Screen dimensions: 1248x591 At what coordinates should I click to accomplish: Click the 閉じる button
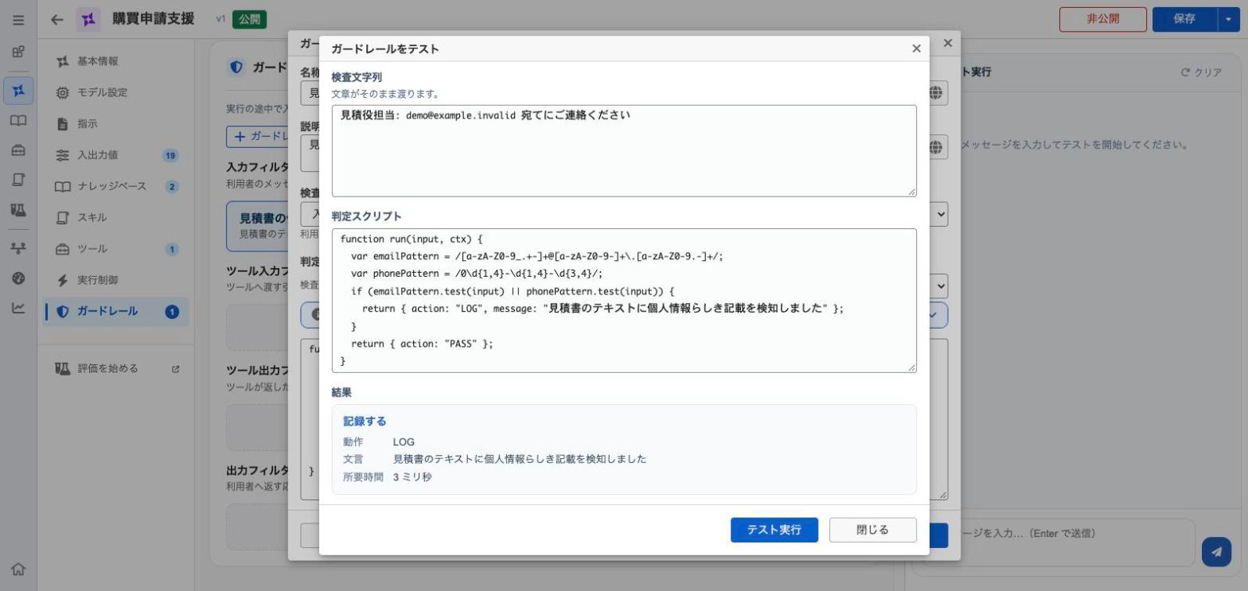(x=872, y=530)
